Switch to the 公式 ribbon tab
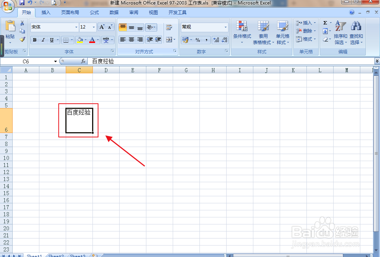This screenshot has width=380, height=257. coord(94,12)
